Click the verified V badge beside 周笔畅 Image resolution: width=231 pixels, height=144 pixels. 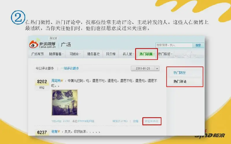click(x=62, y=81)
